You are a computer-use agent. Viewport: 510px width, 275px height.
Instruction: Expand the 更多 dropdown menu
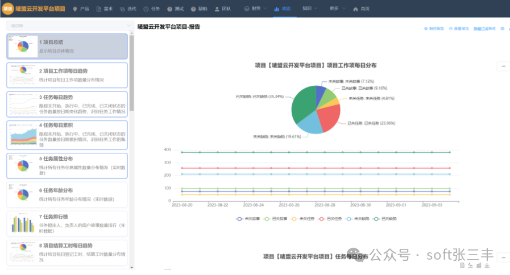click(x=336, y=9)
